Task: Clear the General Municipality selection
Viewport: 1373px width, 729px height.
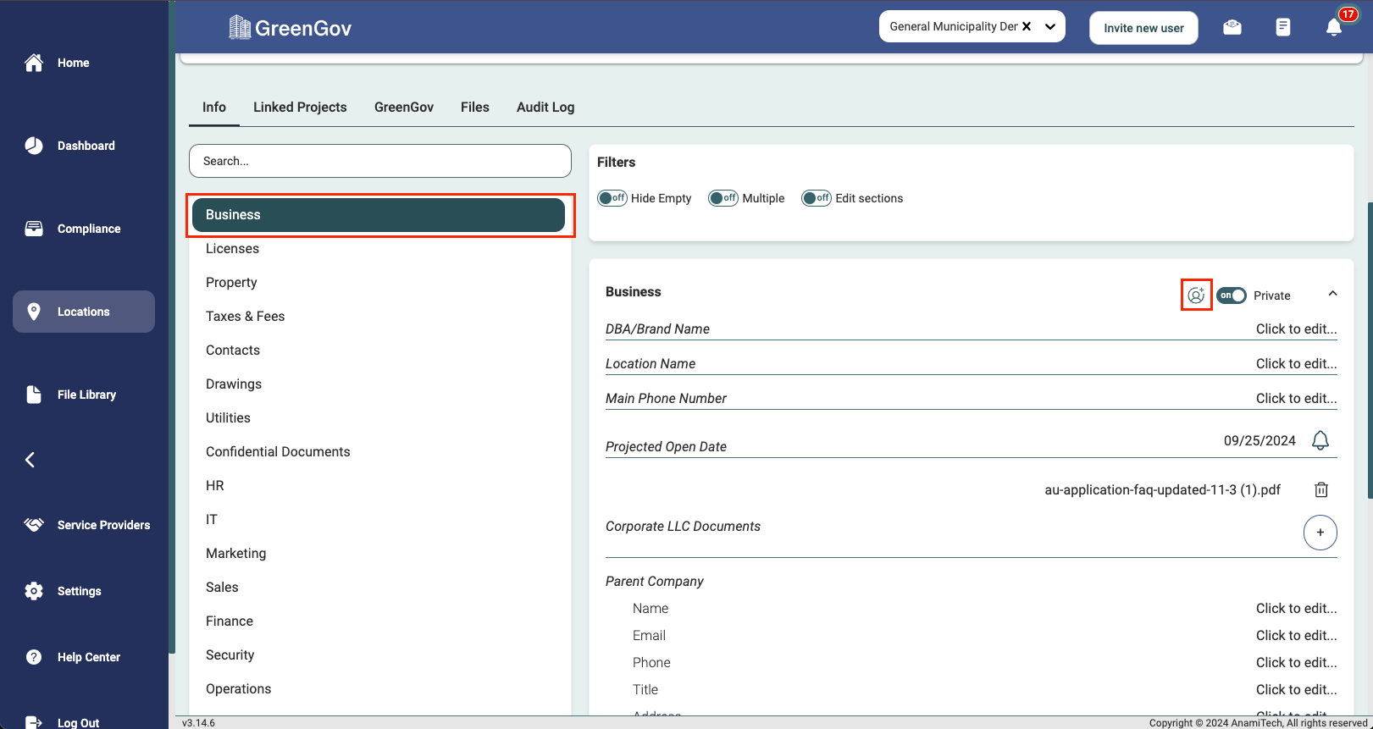Action: point(1027,26)
